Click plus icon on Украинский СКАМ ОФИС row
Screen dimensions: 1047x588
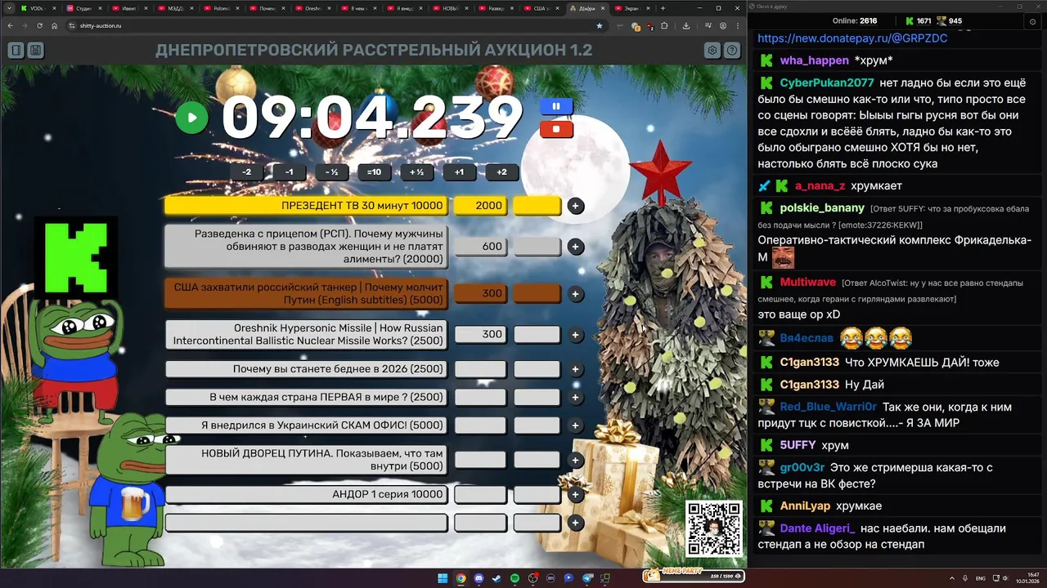(x=576, y=425)
